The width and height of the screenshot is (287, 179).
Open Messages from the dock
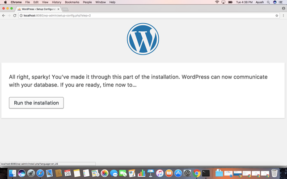[x=114, y=173]
